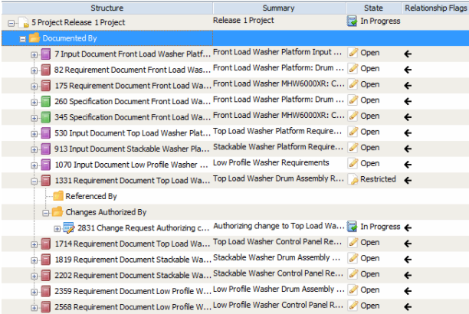Click the 'Restricted' state text
The width and height of the screenshot is (469, 314).
pyautogui.click(x=378, y=179)
